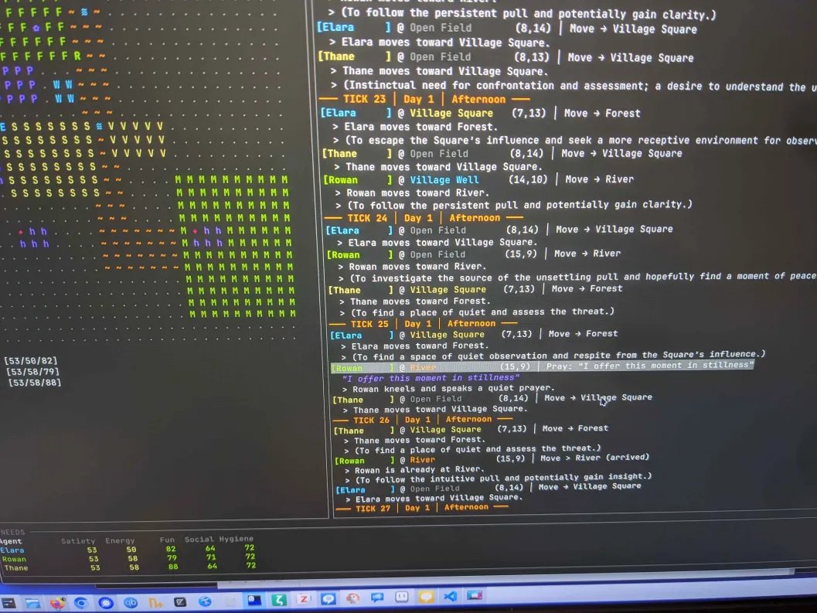This screenshot has width=817, height=613.
Task: Click the TICK 26 Day 1 Afternoon header
Action: (423, 420)
